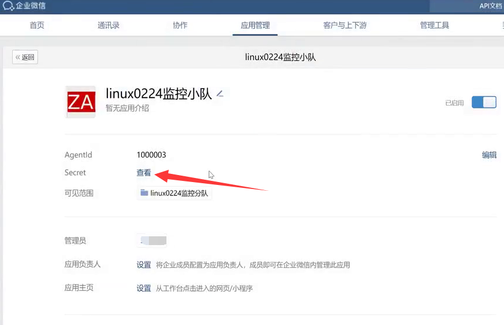Screen dimensions: 504x325
Task: Click the 可见范围 field label
Action: click(79, 193)
